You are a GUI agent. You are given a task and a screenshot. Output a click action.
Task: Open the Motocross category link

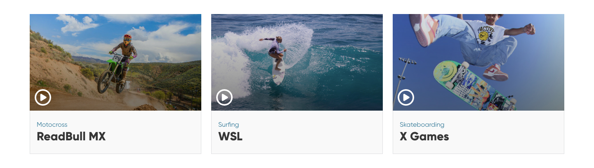tap(52, 125)
